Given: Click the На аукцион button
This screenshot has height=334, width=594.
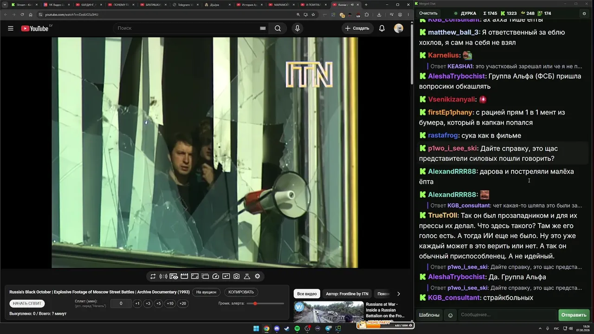Looking at the screenshot, I should [206, 292].
